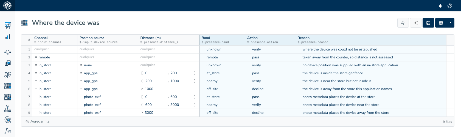The image size is (461, 137).
Task: Open Position source cell in row 4
Action: (108, 73)
